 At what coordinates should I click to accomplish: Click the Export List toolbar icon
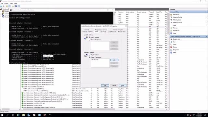(13, 6)
